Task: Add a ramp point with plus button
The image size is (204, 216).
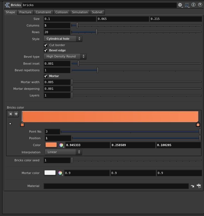Action: tap(16, 114)
